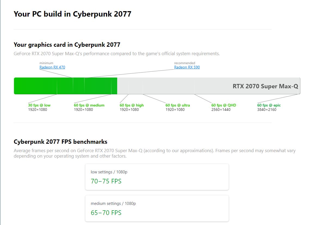The height and width of the screenshot is (225, 314).
Task: Click the medium settings / 1080p benchmark card
Action: (157, 208)
